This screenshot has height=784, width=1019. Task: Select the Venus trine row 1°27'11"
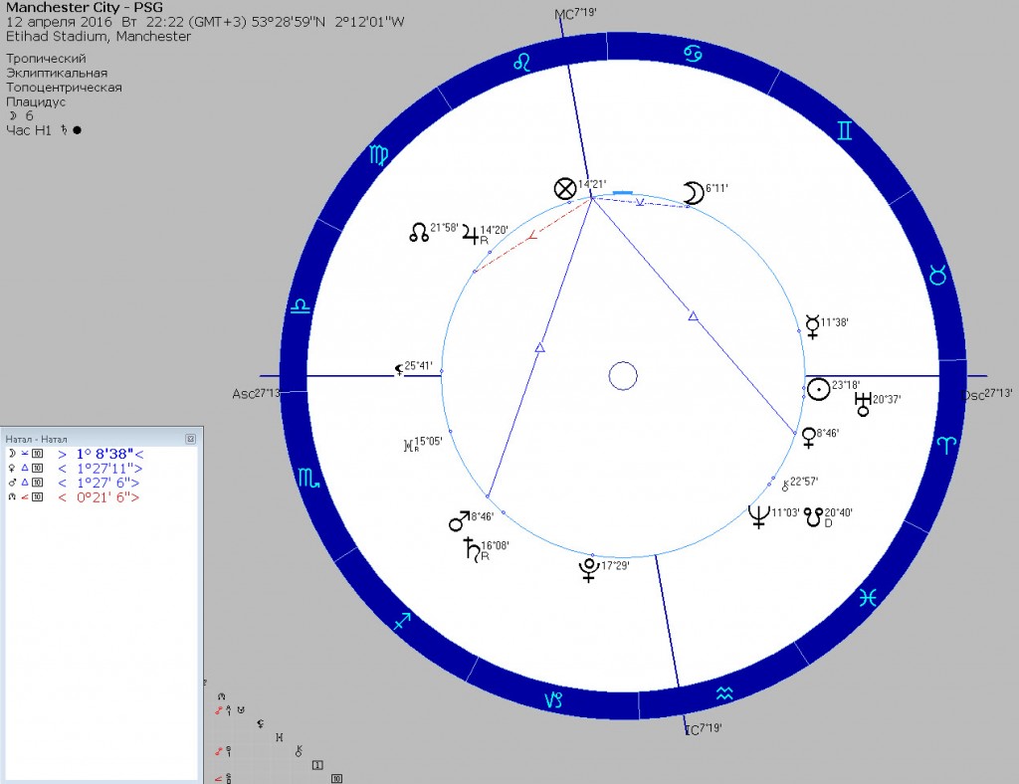(100, 468)
